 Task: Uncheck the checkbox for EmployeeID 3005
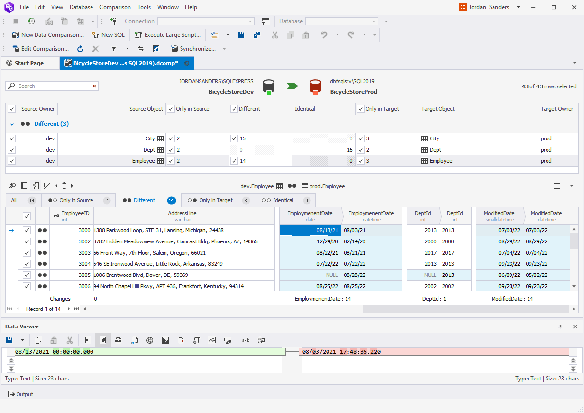click(27, 275)
